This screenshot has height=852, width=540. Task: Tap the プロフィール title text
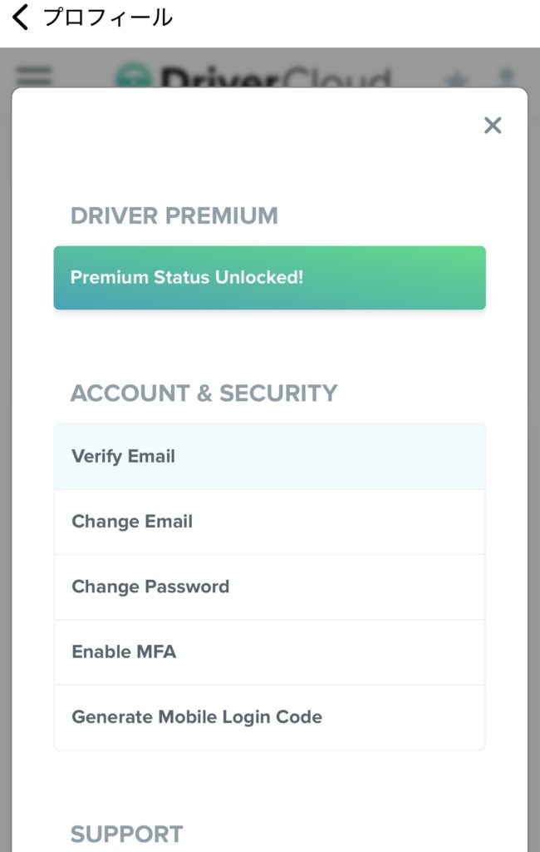point(108,17)
